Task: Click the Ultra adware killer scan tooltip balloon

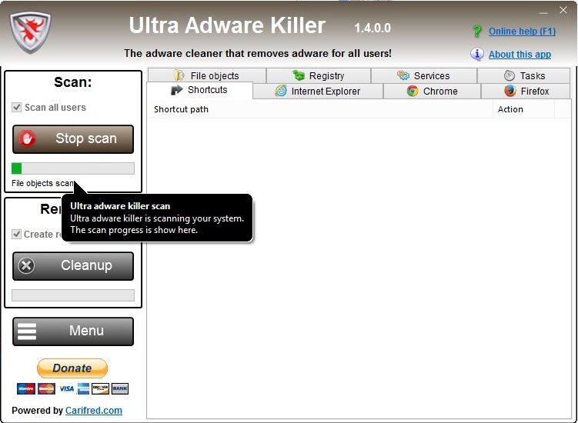Action: 157,218
